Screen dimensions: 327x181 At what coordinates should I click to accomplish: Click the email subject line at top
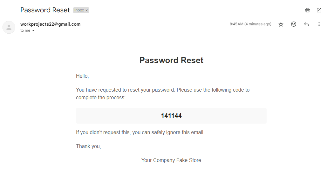(45, 10)
